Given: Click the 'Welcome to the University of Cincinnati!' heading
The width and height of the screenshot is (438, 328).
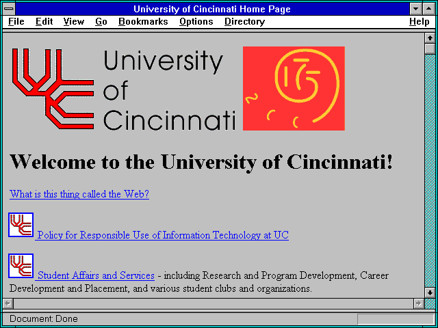Looking at the screenshot, I should 201,161.
